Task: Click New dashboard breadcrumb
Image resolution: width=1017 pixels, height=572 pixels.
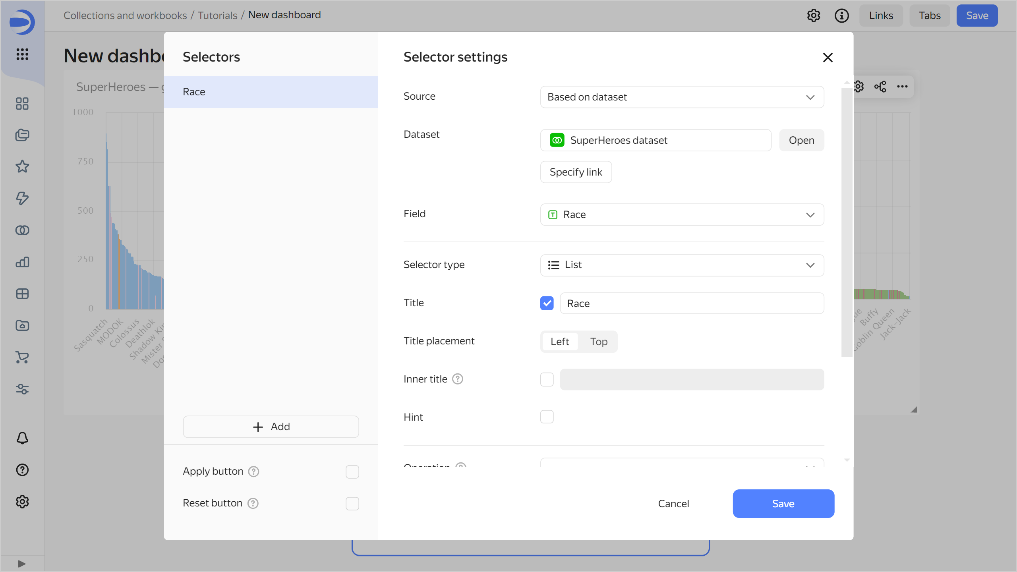Action: (x=284, y=15)
